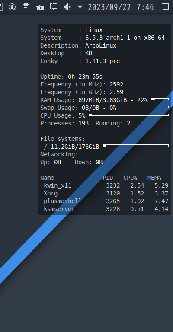Click MEM% value 7.47
The width and height of the screenshot is (173, 332).
pyautogui.click(x=161, y=201)
